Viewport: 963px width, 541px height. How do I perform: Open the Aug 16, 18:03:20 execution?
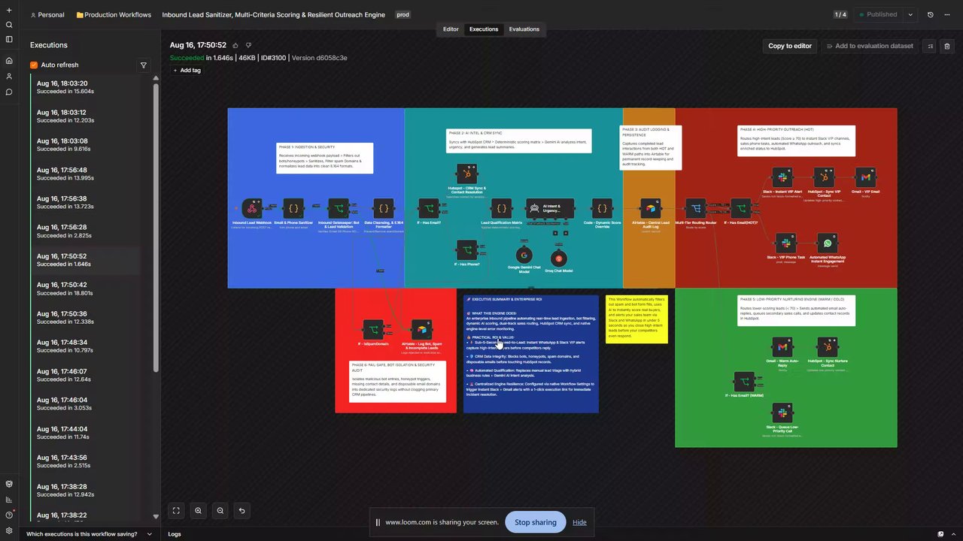87,87
